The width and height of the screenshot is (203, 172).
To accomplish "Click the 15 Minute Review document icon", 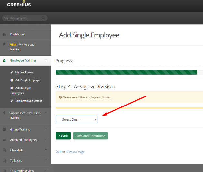I will coord(4,171).
